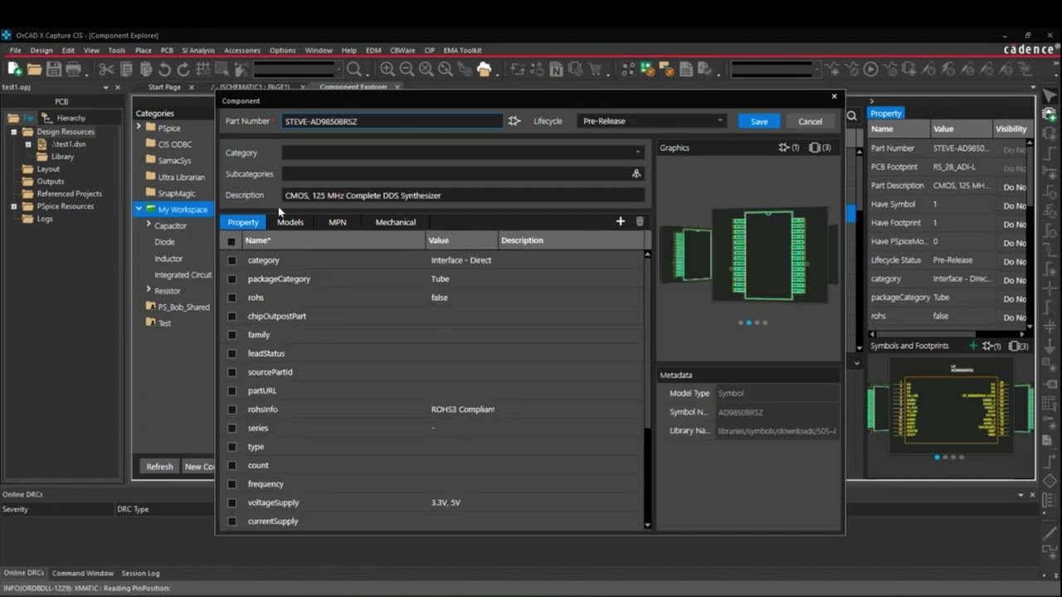Click the Cut scissors toolbar icon
This screenshot has height=597, width=1062.
(x=106, y=70)
